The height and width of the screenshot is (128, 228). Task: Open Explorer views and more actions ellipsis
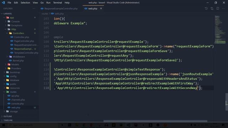(x=34, y=9)
